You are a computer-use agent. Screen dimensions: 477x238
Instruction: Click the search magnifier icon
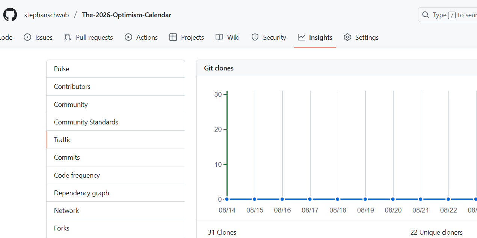[x=426, y=15]
